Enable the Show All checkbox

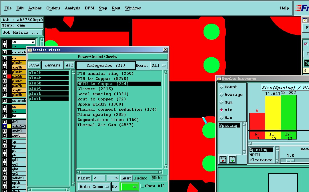point(142,186)
